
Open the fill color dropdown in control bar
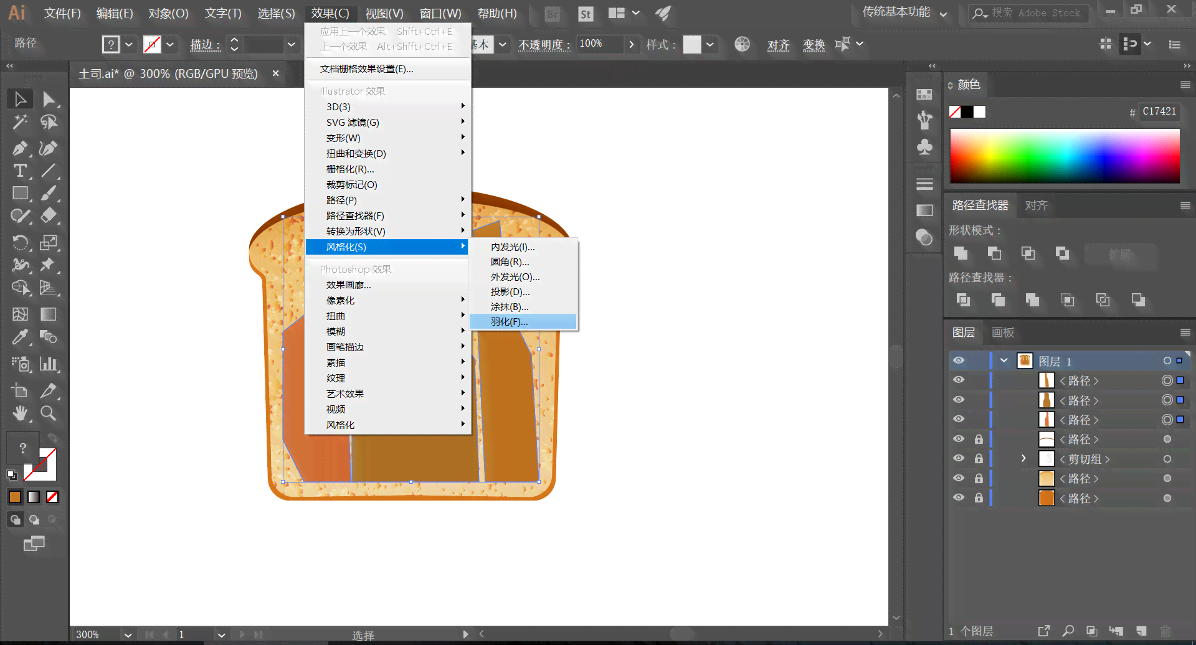(129, 44)
